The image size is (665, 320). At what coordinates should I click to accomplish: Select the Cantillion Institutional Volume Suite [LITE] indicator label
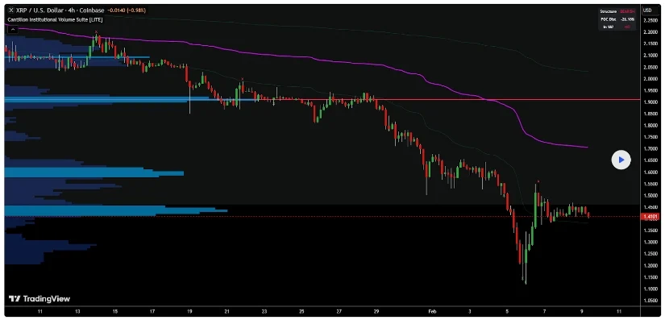55,19
